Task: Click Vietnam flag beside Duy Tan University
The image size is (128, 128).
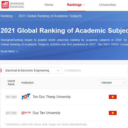Action: pyautogui.click(x=113, y=113)
